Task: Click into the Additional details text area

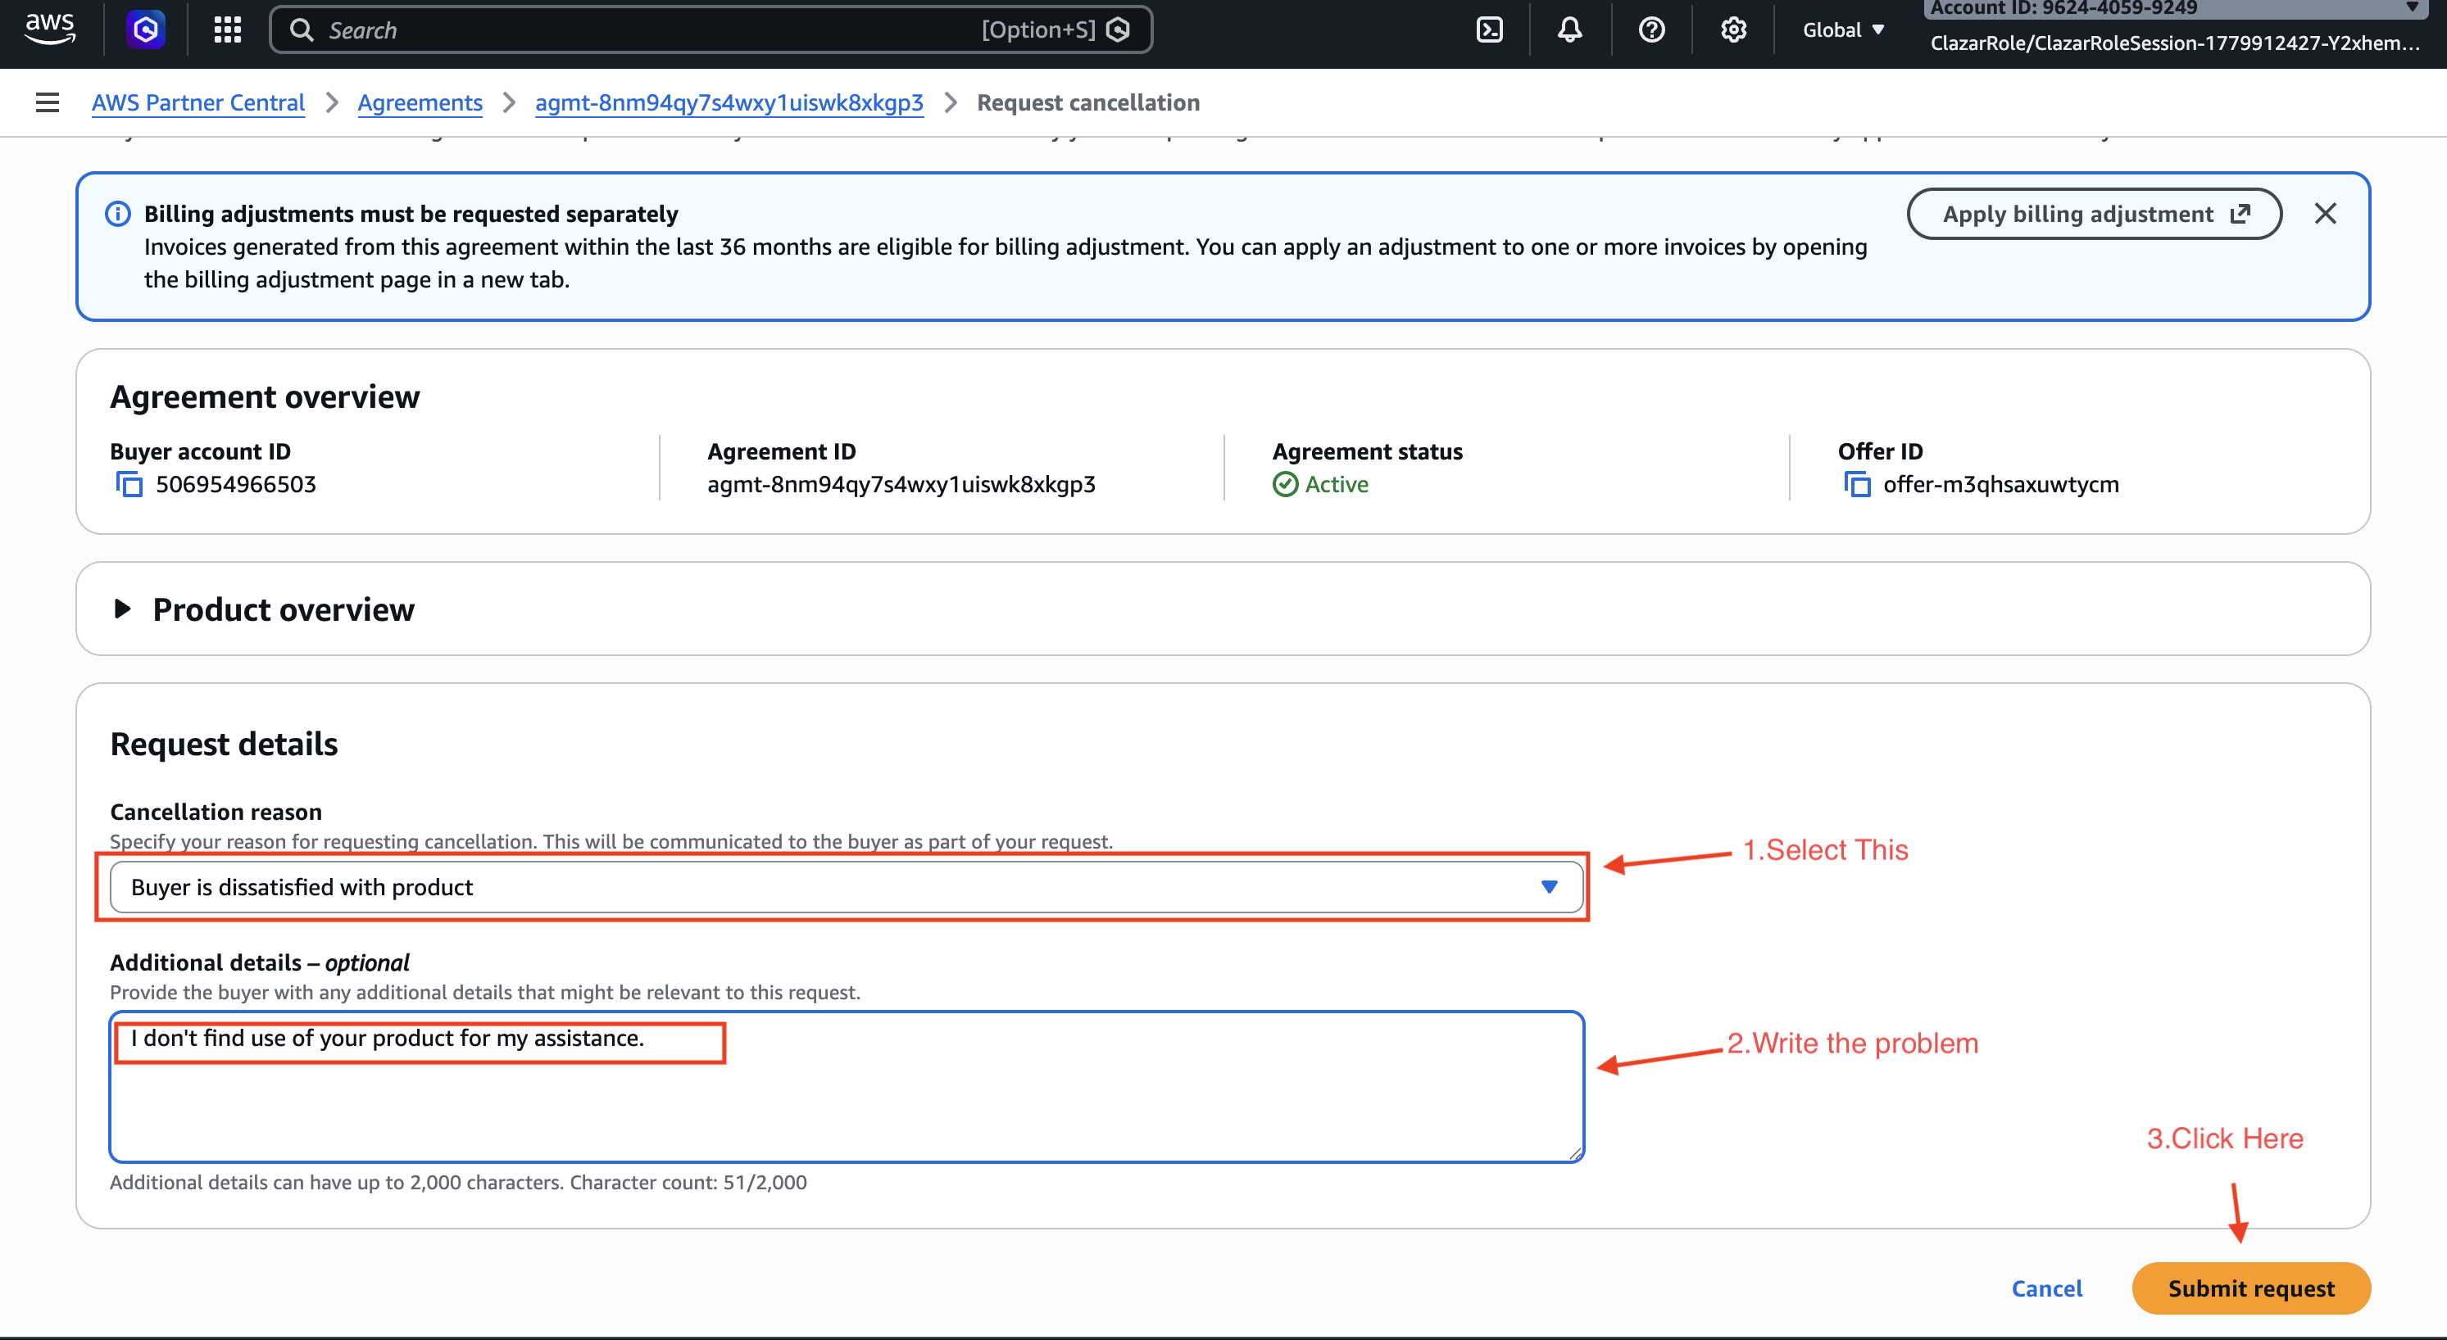Action: 847,1088
